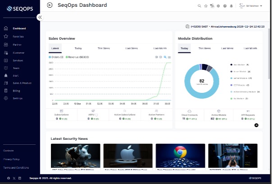Screen dimensions: 272x184
Task: Toggle the green dot legend entry in donut chart
Action: [239, 98]
